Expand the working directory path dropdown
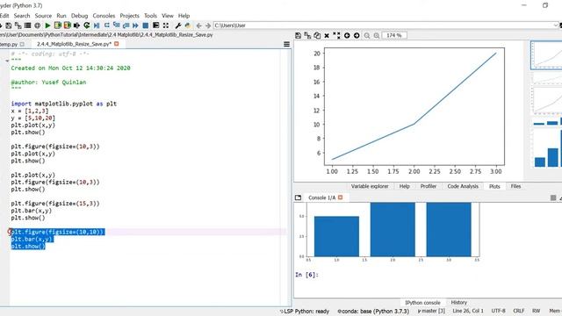Screen dimensions: 562x316 [x=556, y=25]
